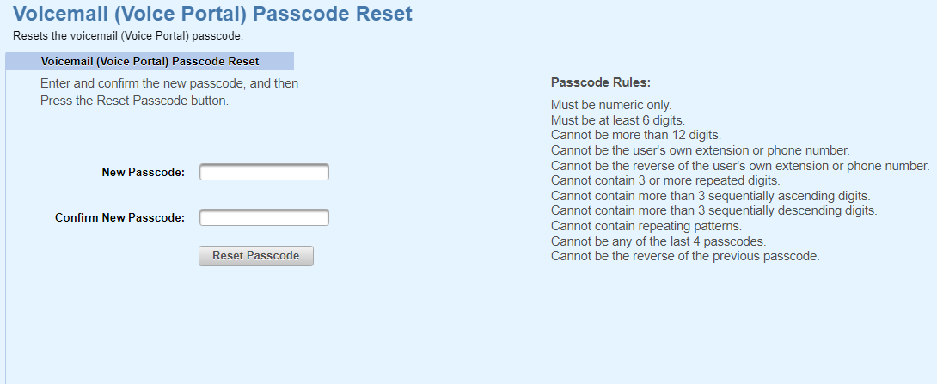Click the rule about reversed extension or phone number
This screenshot has height=384, width=937.
(x=739, y=166)
